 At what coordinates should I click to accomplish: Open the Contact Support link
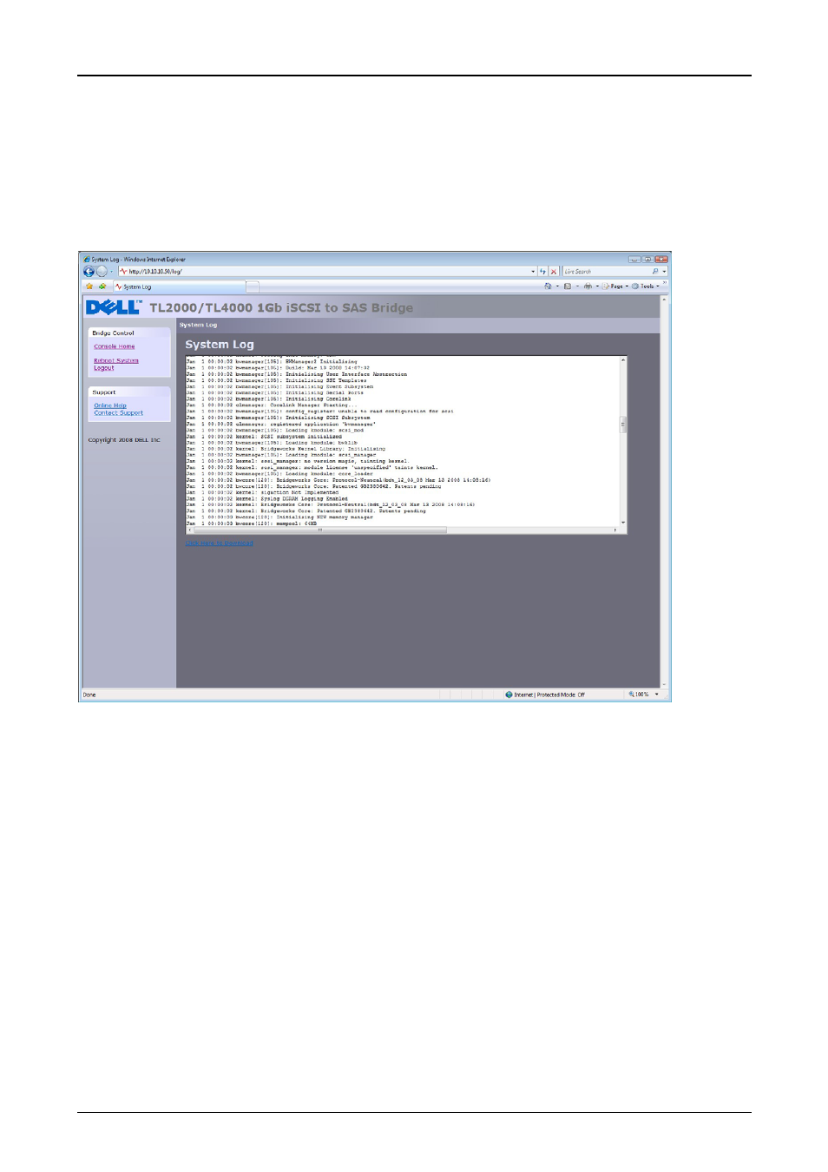119,413
